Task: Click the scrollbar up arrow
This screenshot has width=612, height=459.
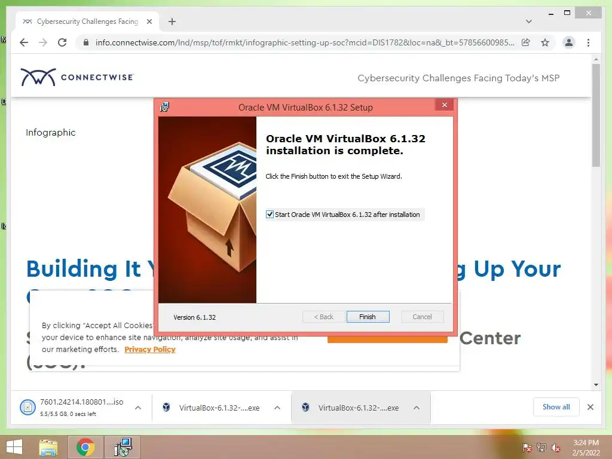Action: 596,59
